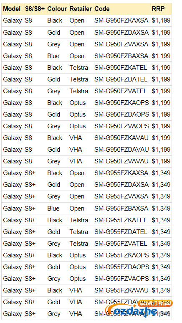Select the Model column header
Image resolution: width=182 pixels, height=323 pixels.
click(x=12, y=9)
